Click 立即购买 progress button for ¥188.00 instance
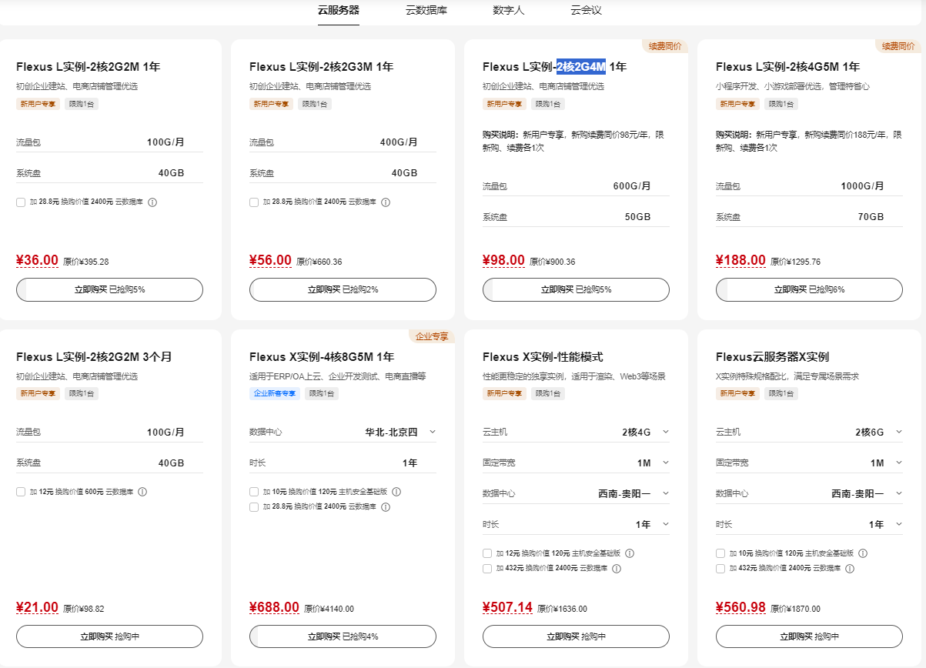 (x=809, y=289)
